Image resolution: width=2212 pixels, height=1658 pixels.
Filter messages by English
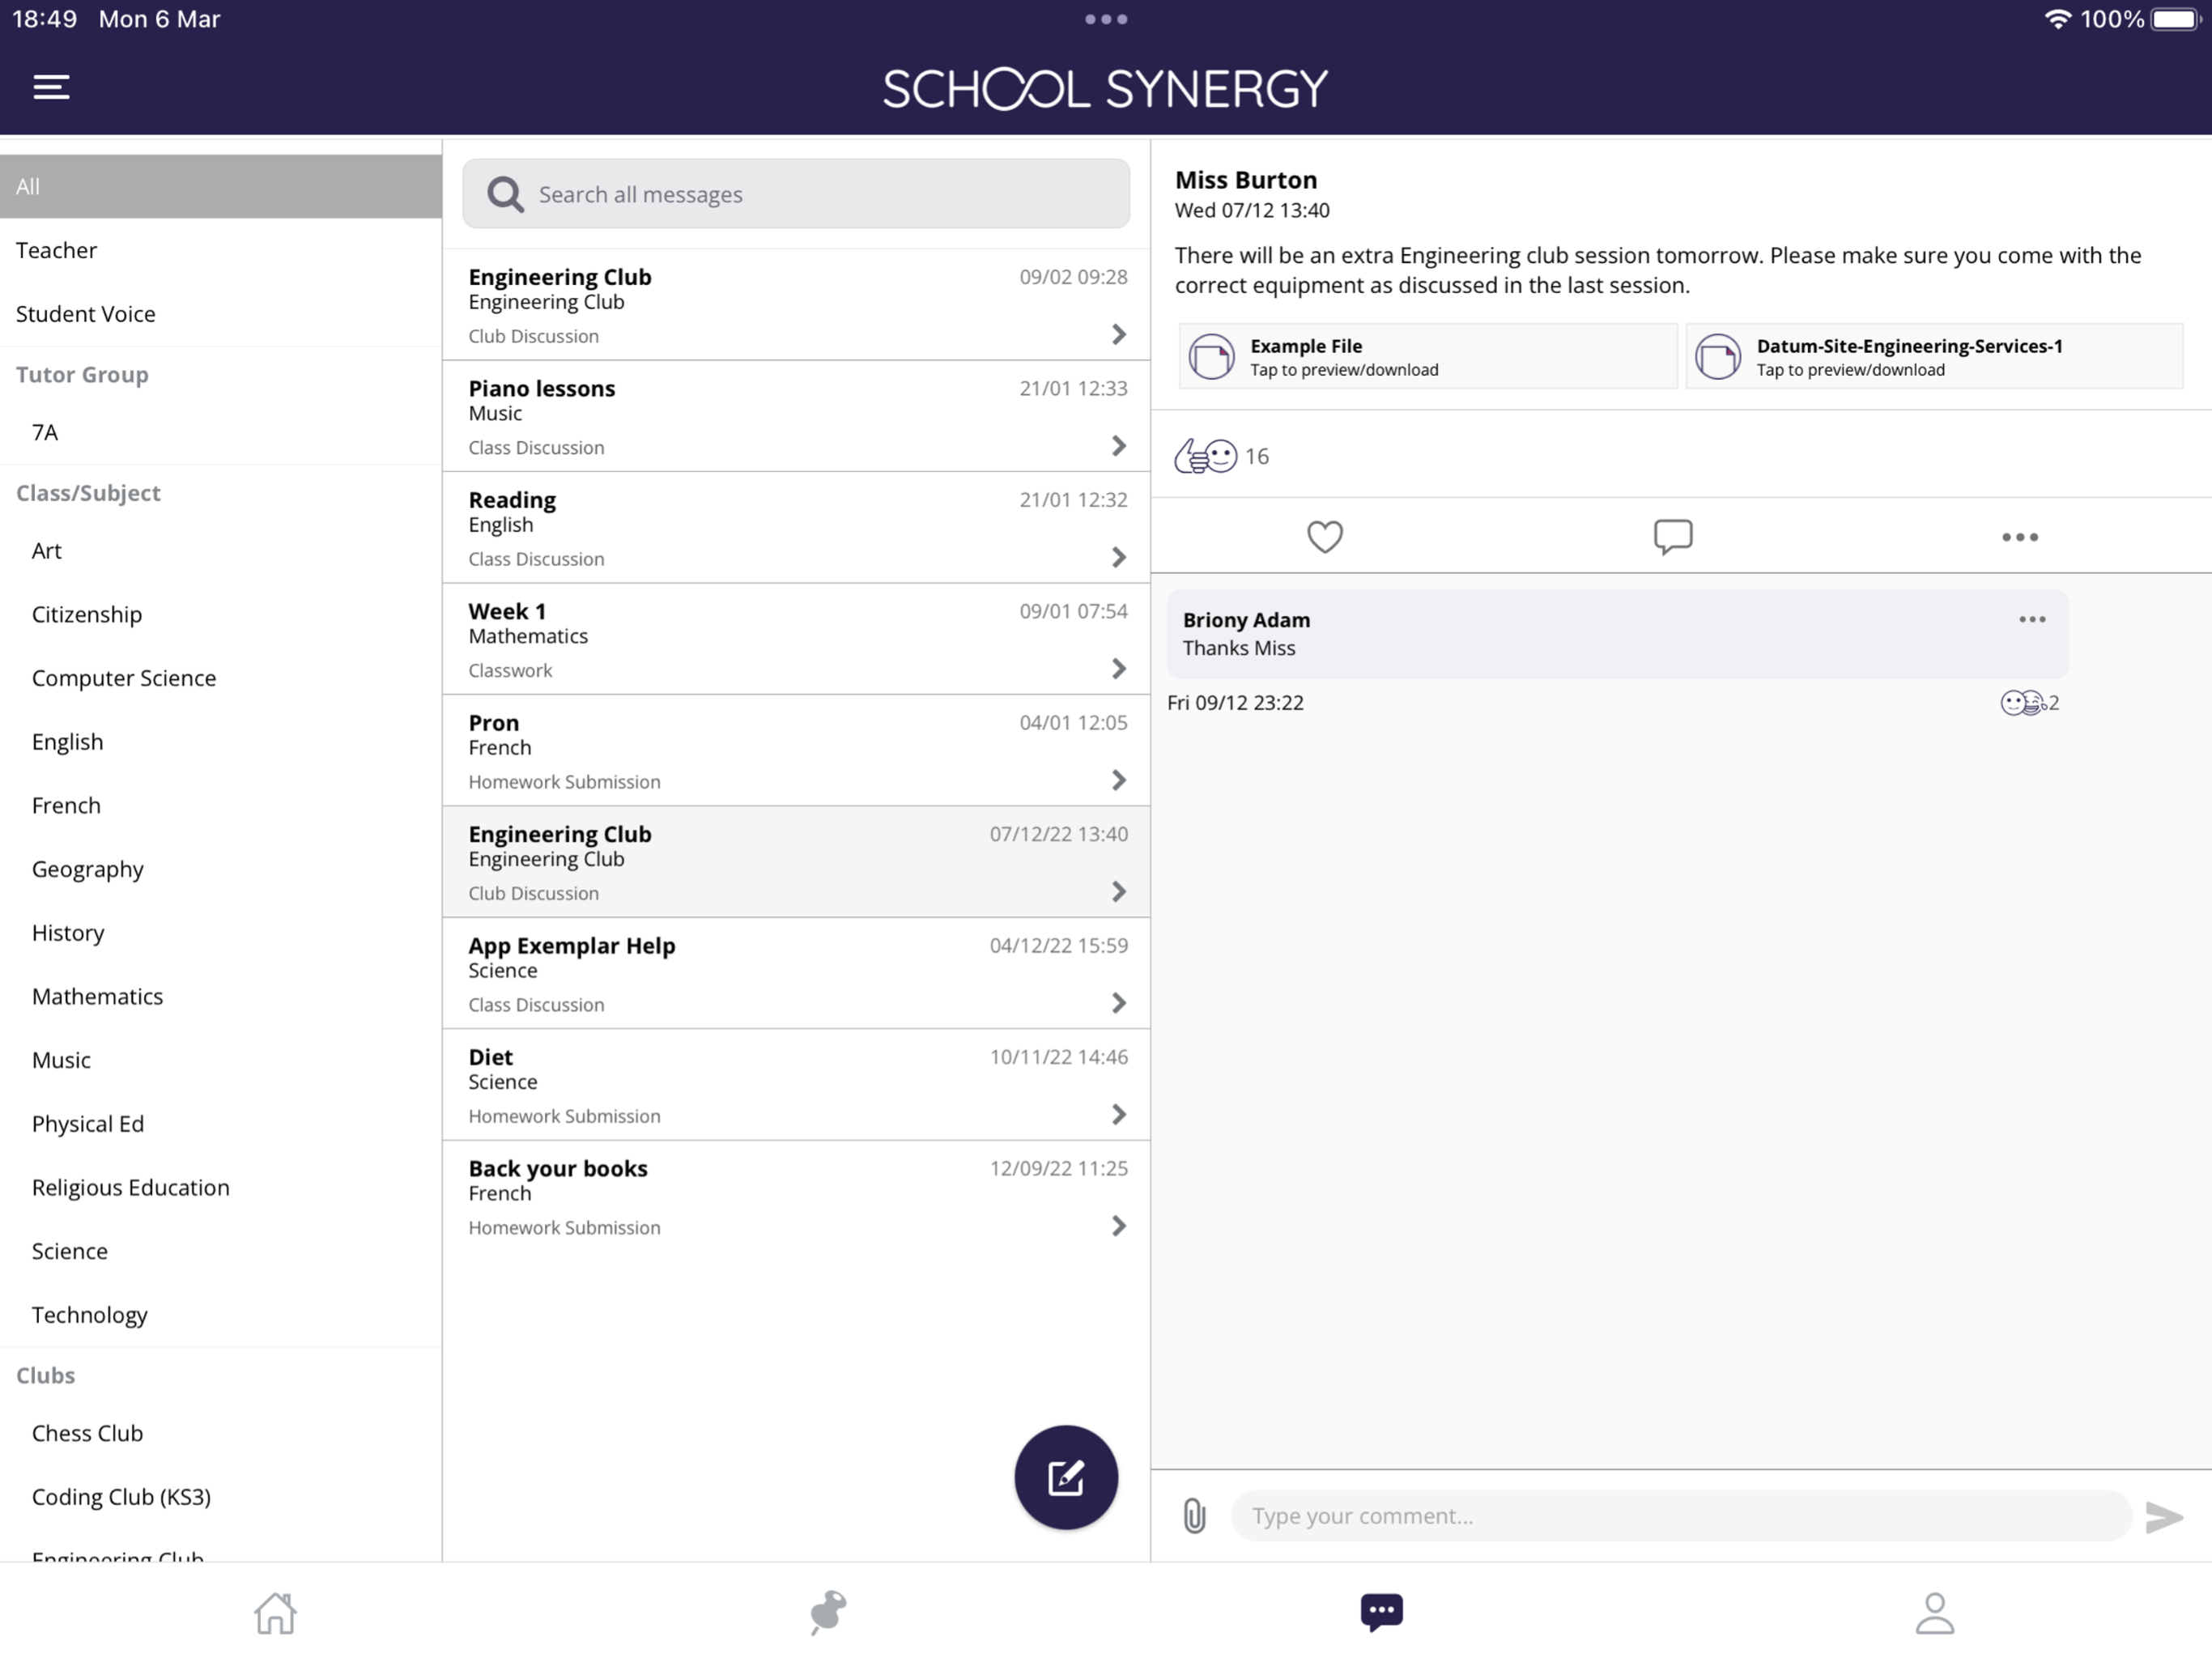(221, 742)
